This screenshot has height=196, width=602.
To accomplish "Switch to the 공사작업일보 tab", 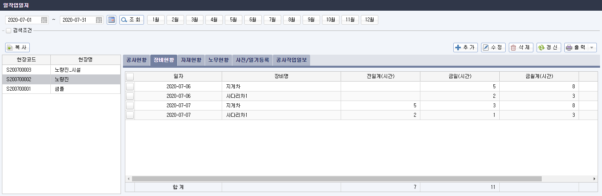I will pyautogui.click(x=291, y=60).
